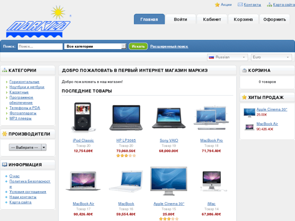Click the envelope icon beside Контакты
The width and height of the screenshot is (295, 221).
click(240, 4)
